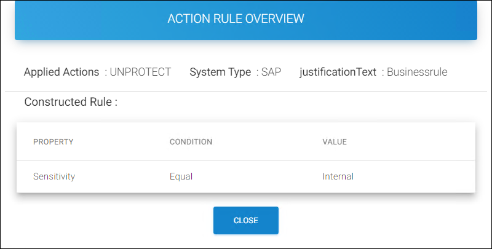Click the System Type label
Screen dimensions: 492x249
coord(220,72)
